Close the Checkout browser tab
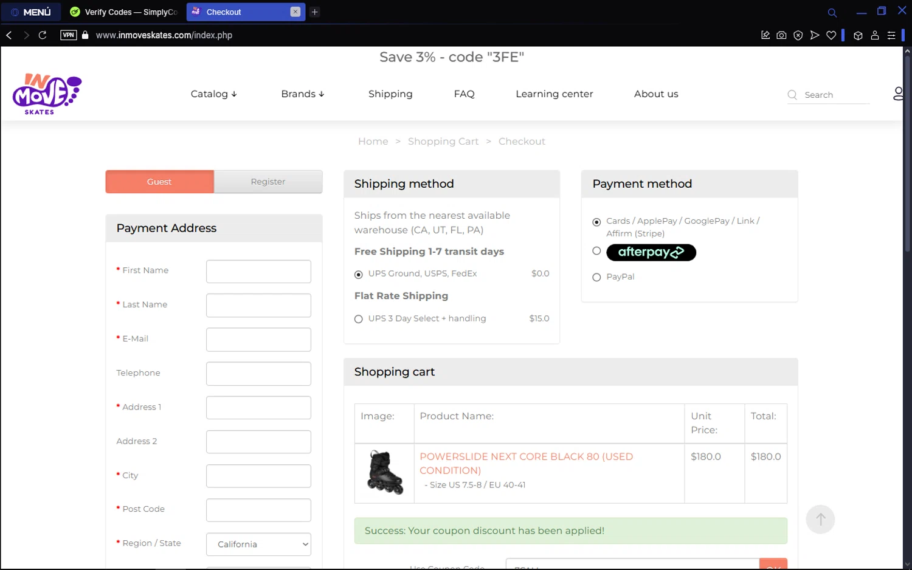Screen dimensions: 912x570 [x=295, y=12]
